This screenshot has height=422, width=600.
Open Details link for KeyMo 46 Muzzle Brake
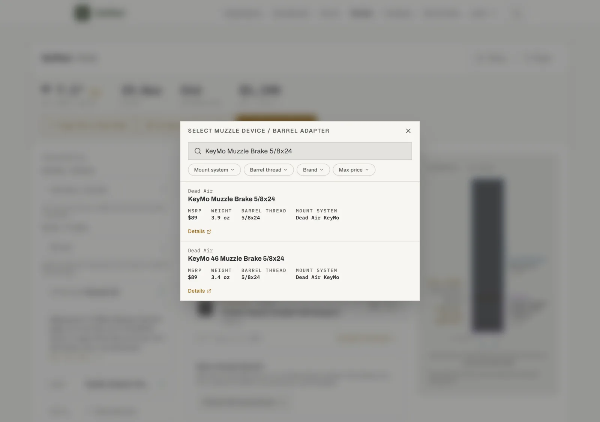click(199, 291)
